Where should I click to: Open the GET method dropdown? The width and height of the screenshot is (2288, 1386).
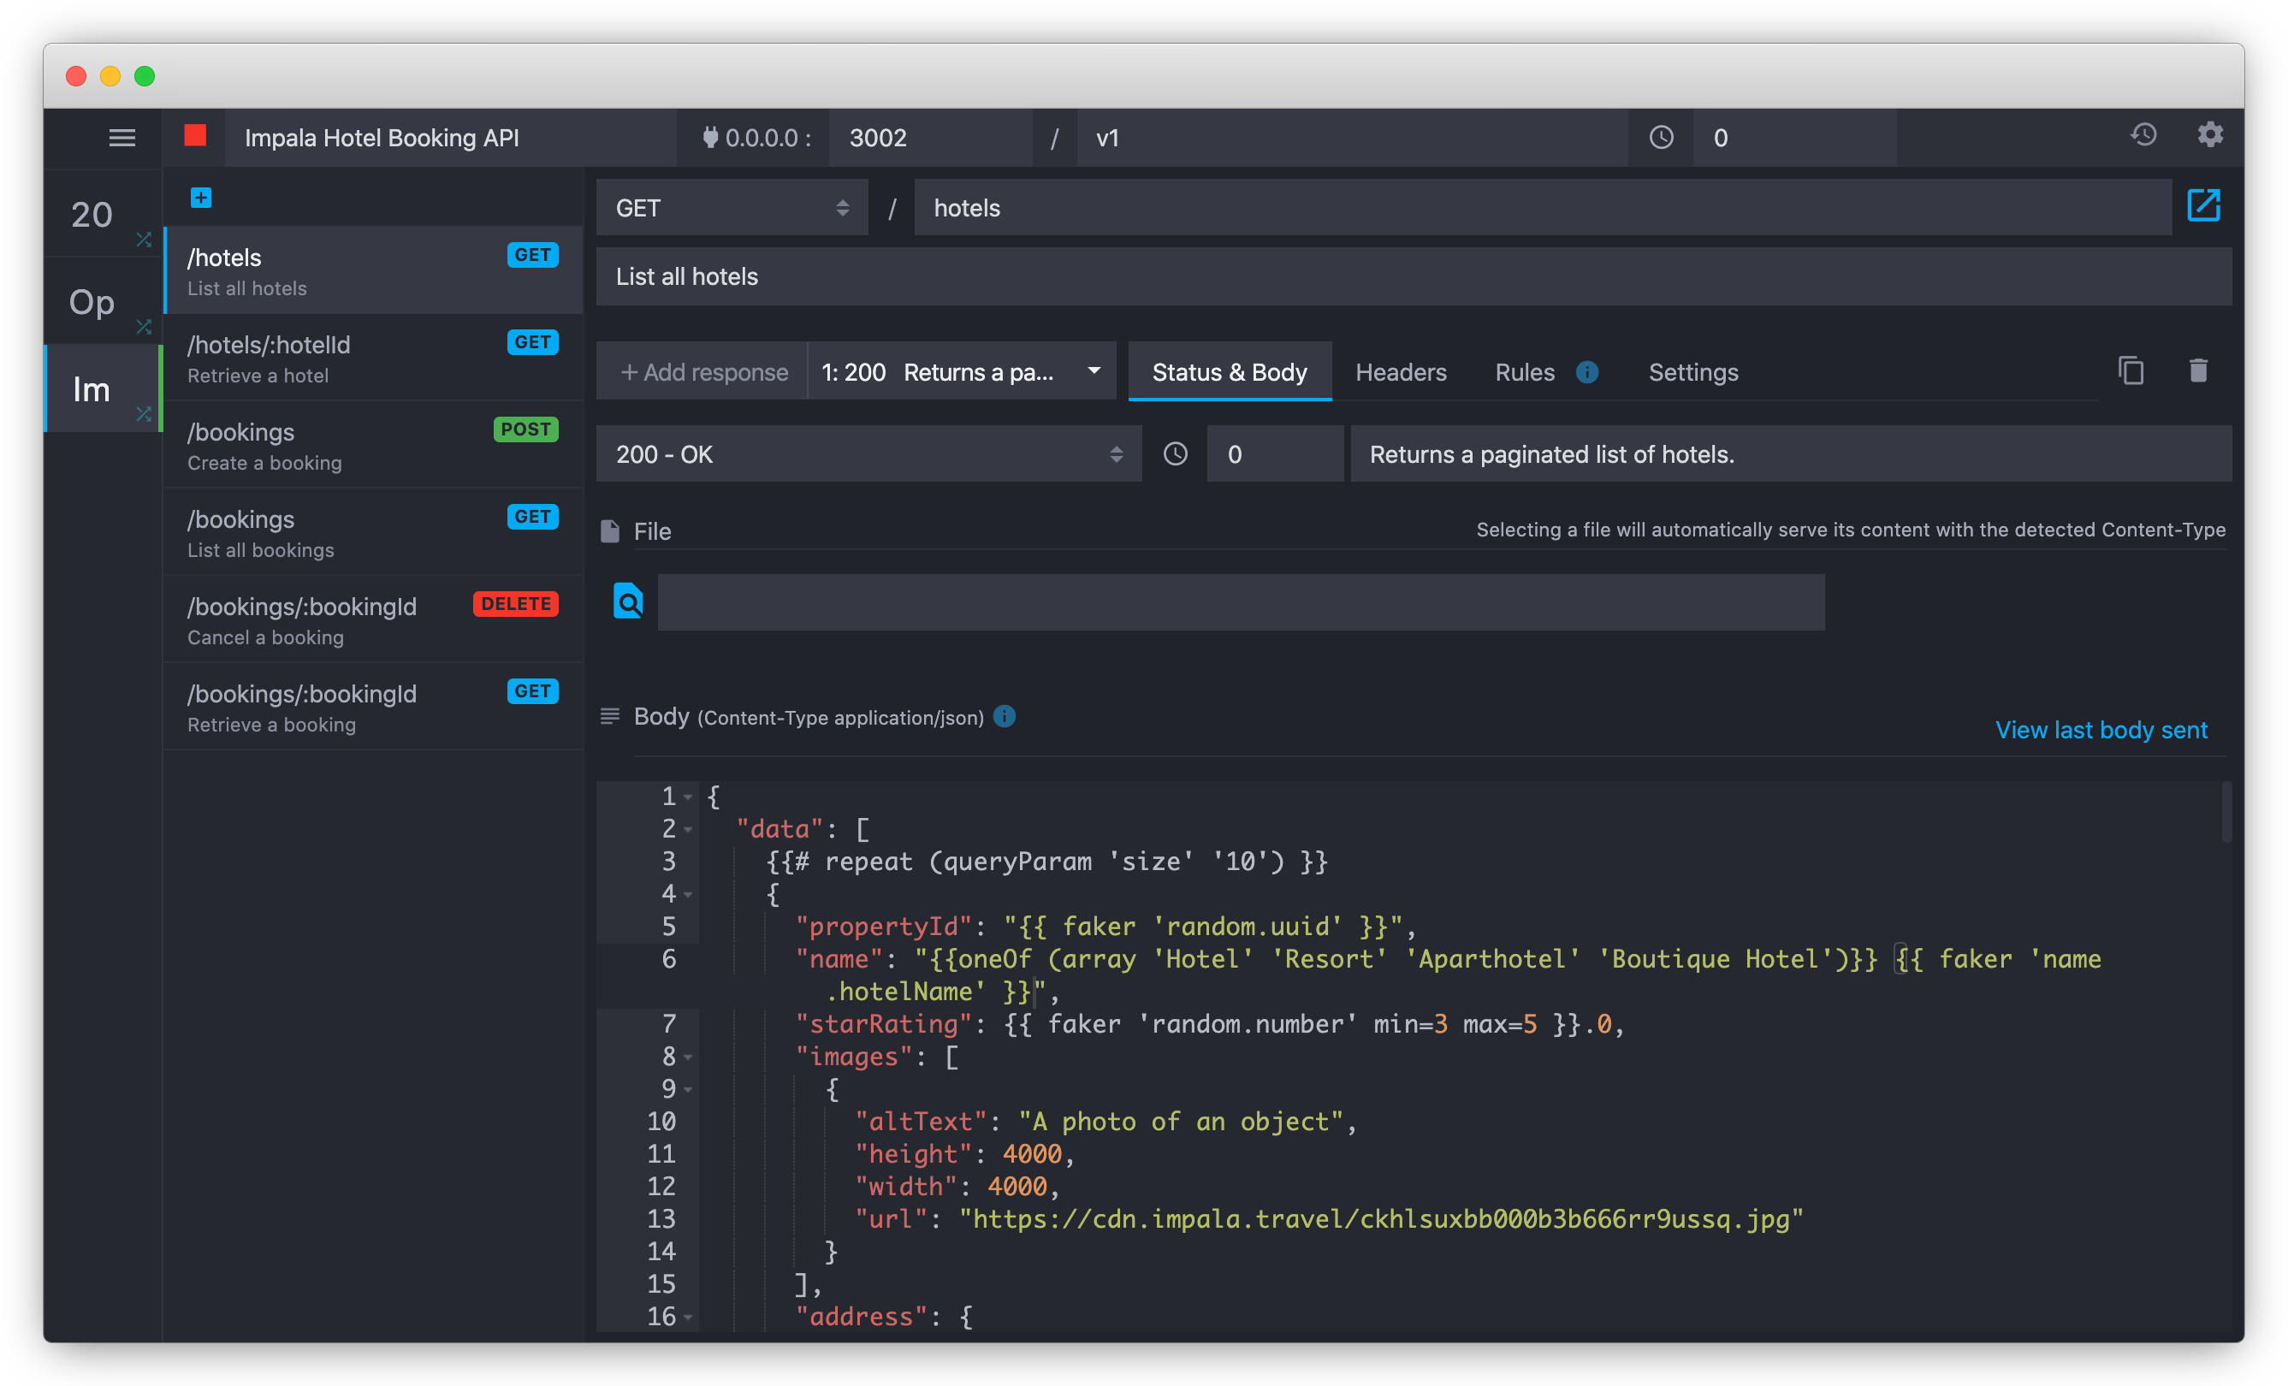tap(732, 207)
